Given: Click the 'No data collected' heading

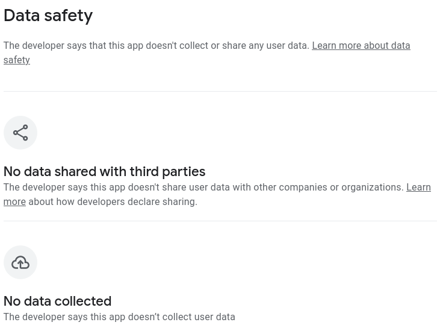Looking at the screenshot, I should point(58,301).
